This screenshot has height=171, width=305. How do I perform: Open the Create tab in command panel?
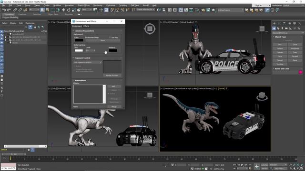tap(274, 23)
